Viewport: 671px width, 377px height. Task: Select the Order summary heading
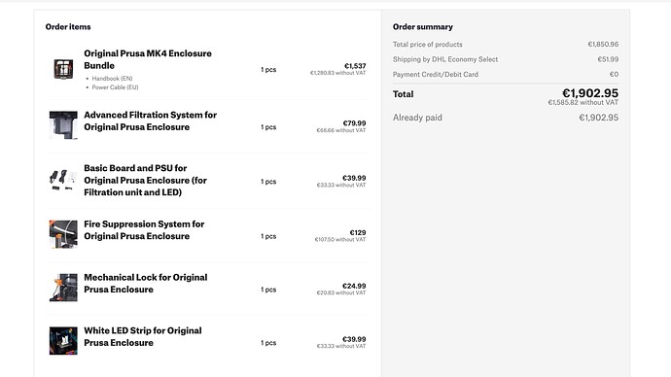[x=423, y=26]
